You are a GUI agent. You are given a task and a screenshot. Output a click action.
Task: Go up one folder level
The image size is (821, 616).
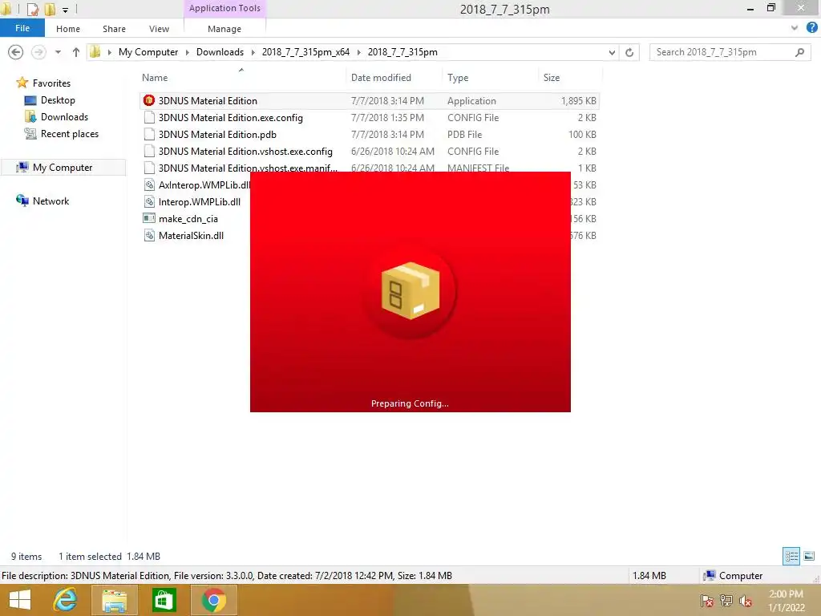[x=76, y=52]
